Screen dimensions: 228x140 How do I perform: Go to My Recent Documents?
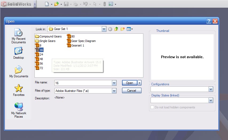18,36
